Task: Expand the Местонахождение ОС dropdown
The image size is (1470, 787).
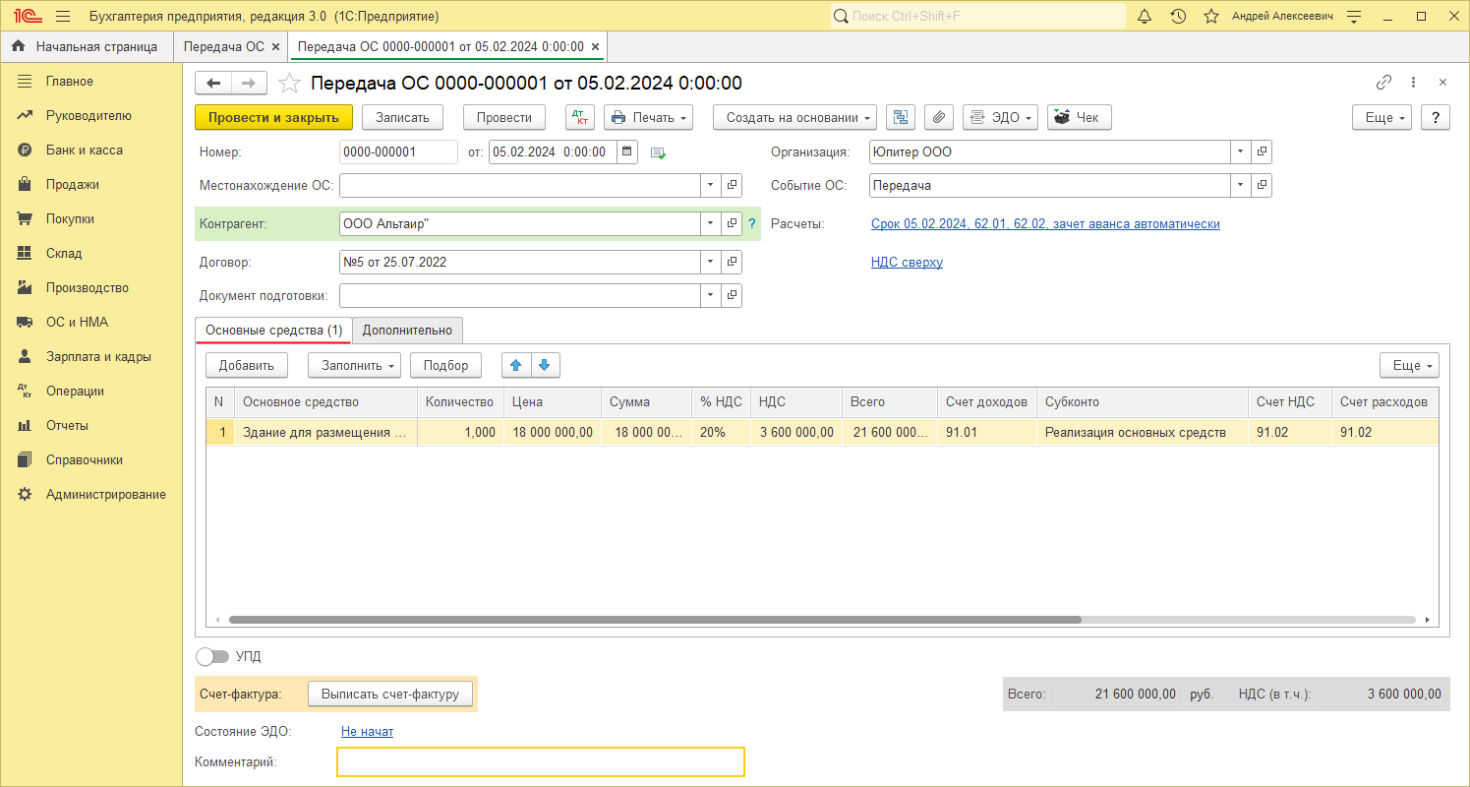Action: (x=711, y=185)
